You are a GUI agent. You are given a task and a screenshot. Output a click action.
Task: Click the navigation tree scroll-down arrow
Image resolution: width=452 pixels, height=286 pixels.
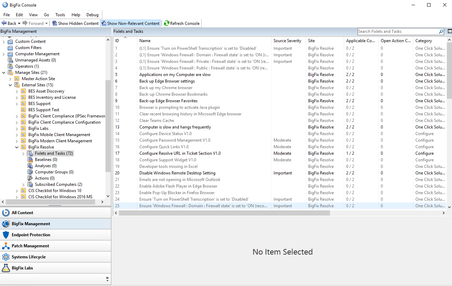(x=108, y=196)
